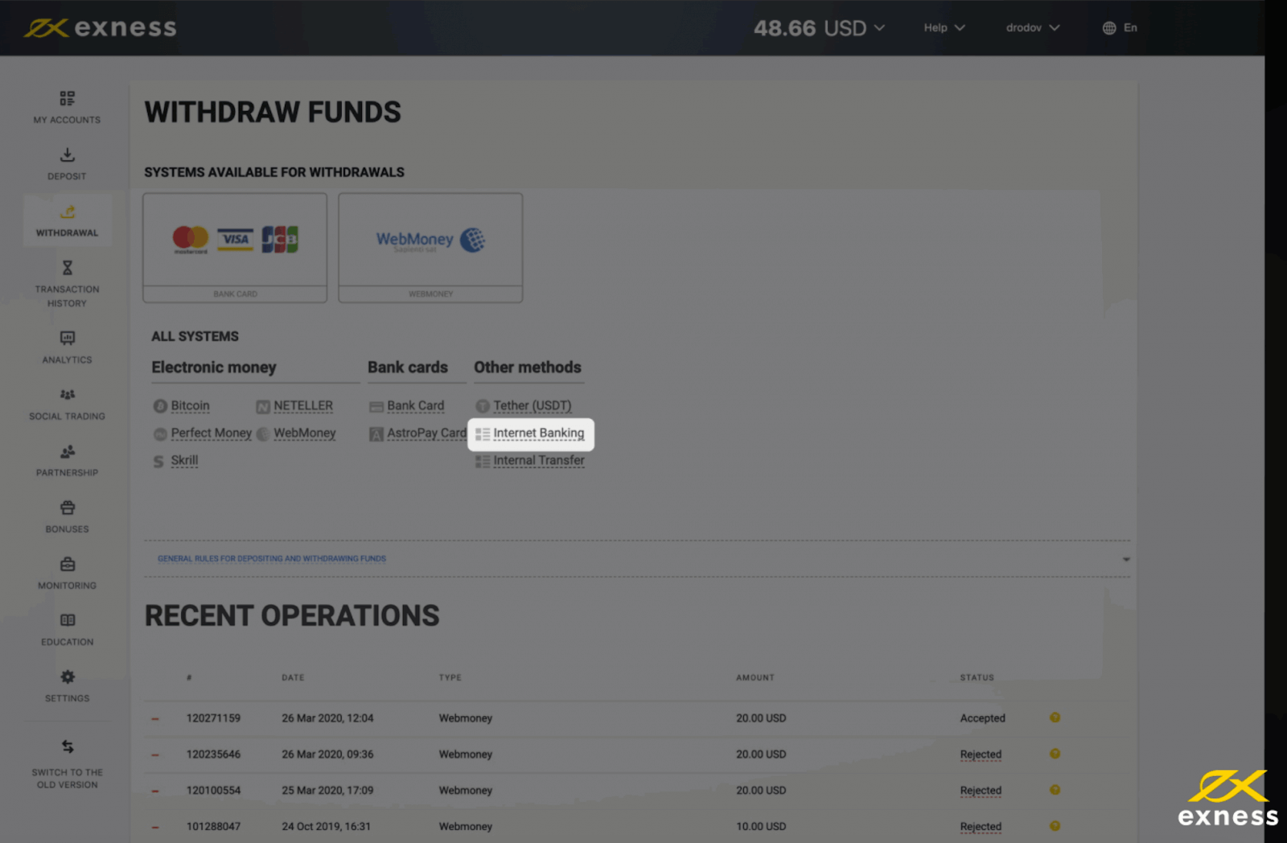Click the 10.00 USD amount
Screen dimensions: 1287x843
761,827
